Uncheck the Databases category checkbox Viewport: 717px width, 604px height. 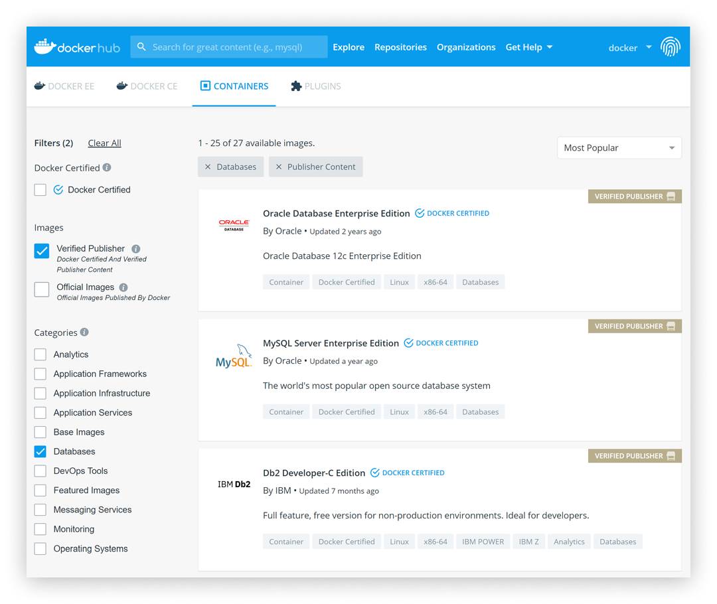pos(40,452)
